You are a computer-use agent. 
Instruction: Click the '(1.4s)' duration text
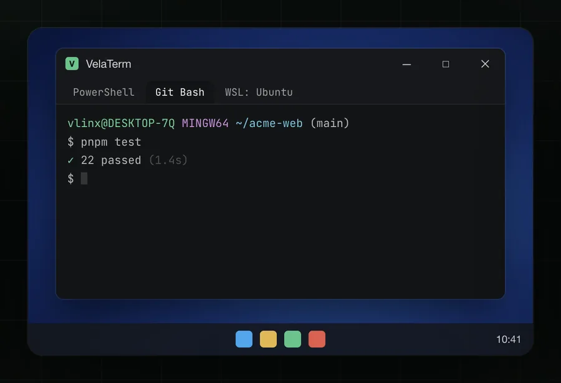[x=168, y=160]
